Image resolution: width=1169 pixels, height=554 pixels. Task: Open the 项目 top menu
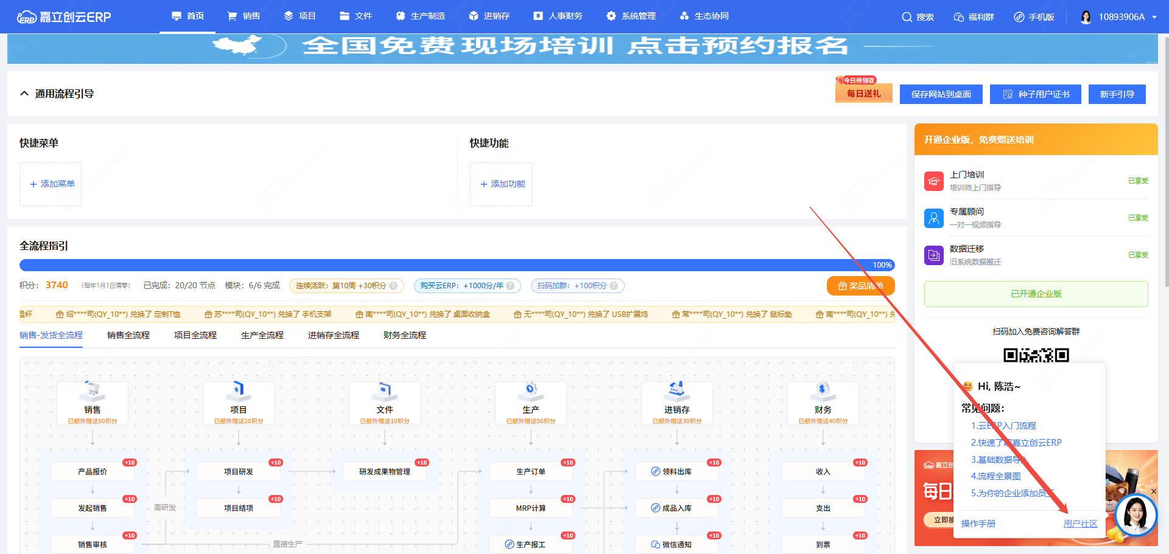(300, 16)
